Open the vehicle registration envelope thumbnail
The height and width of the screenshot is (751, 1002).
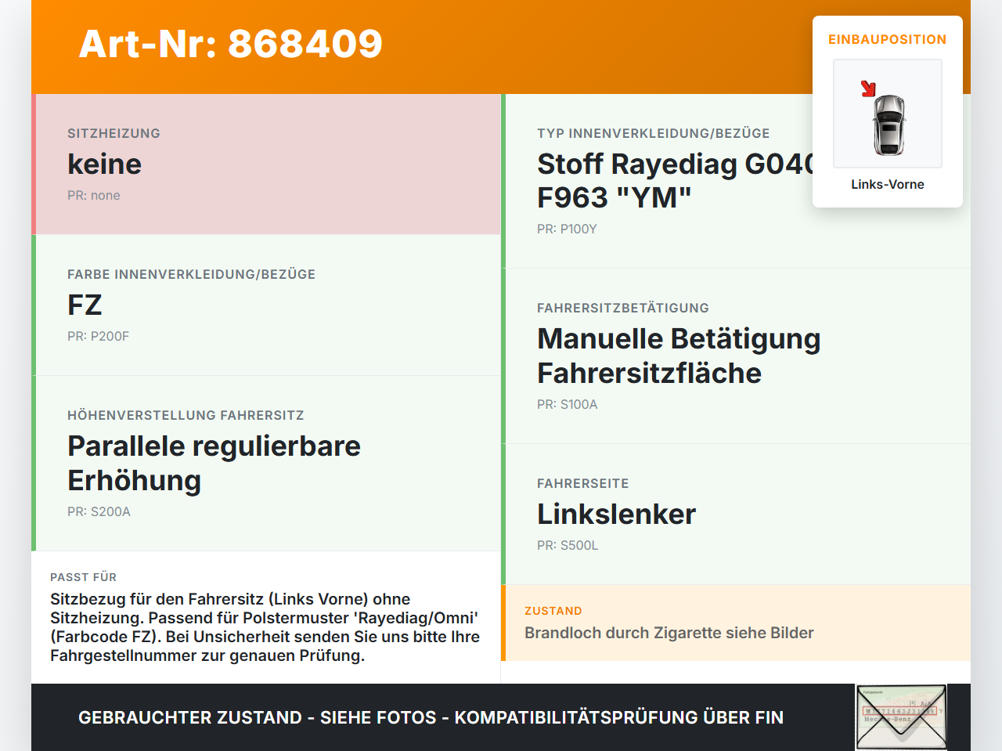click(901, 717)
